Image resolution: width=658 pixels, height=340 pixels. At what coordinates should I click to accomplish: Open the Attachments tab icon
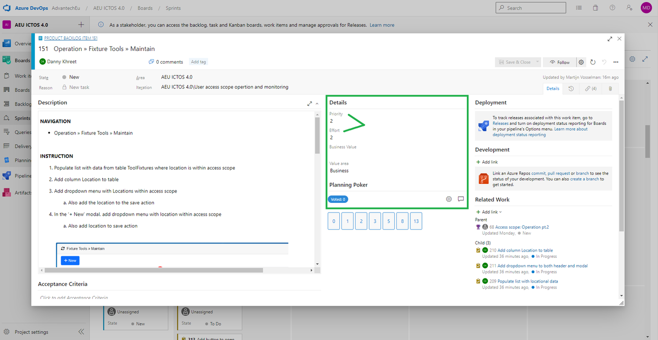(x=610, y=88)
